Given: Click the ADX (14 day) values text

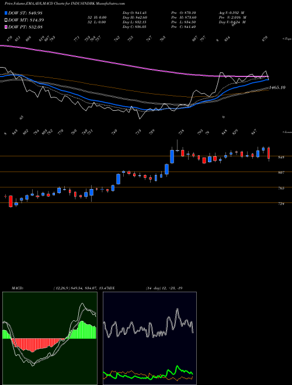Looking at the screenshot, I should [x=164, y=288].
